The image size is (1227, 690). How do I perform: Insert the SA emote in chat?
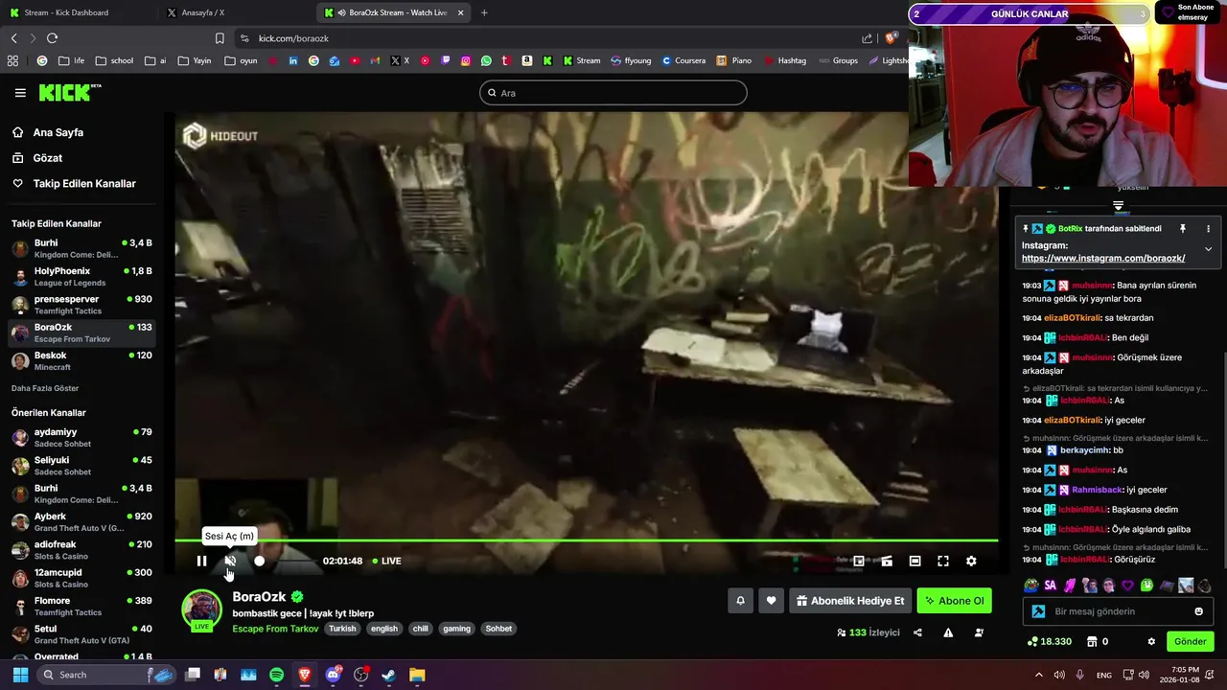coord(1050,586)
